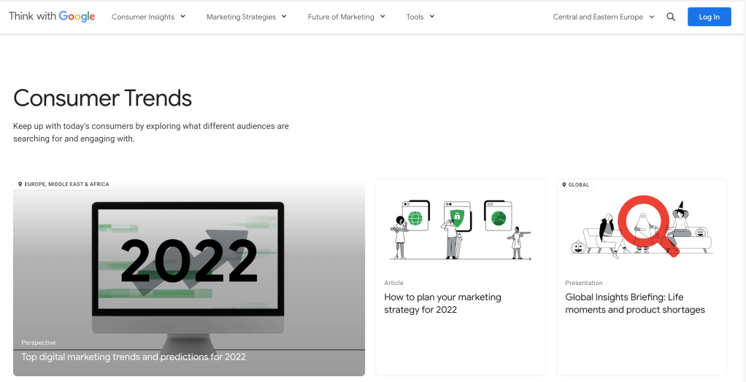Click the red magnifier Halloween illustration
The image size is (746, 382).
click(x=641, y=227)
